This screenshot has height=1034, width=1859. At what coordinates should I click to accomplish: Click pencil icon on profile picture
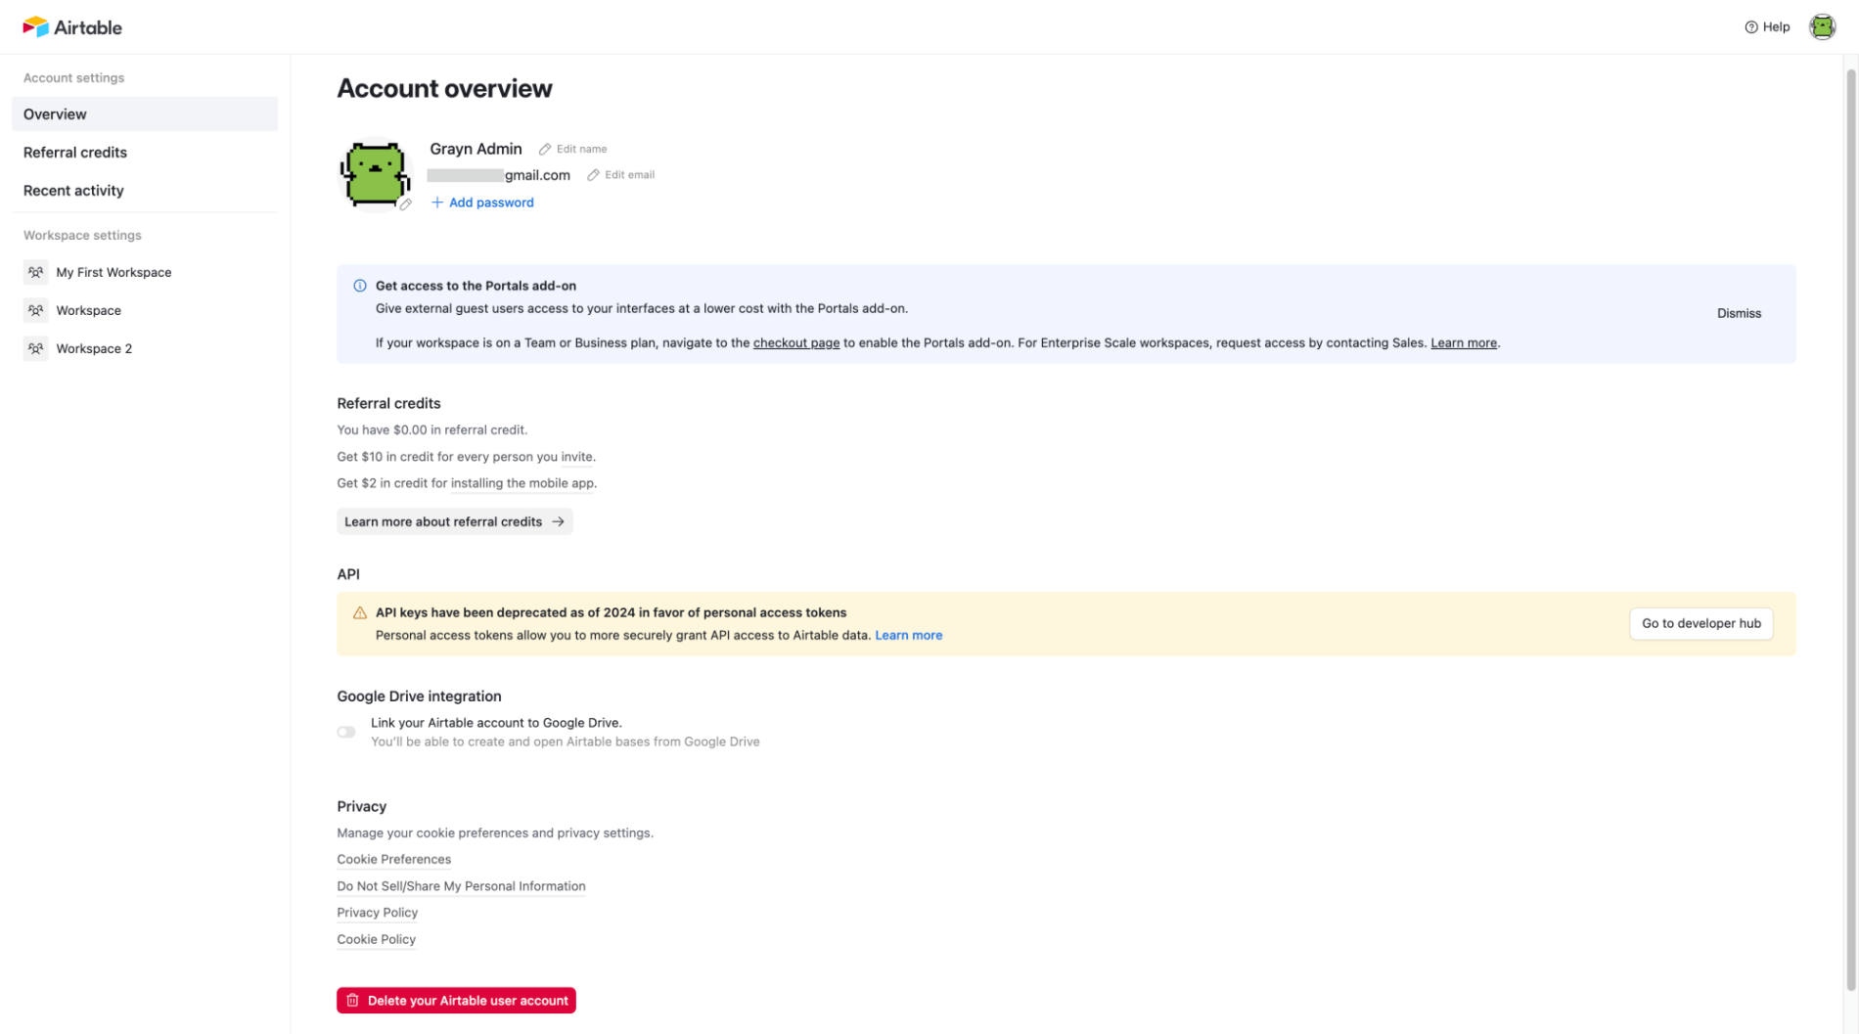[405, 203]
